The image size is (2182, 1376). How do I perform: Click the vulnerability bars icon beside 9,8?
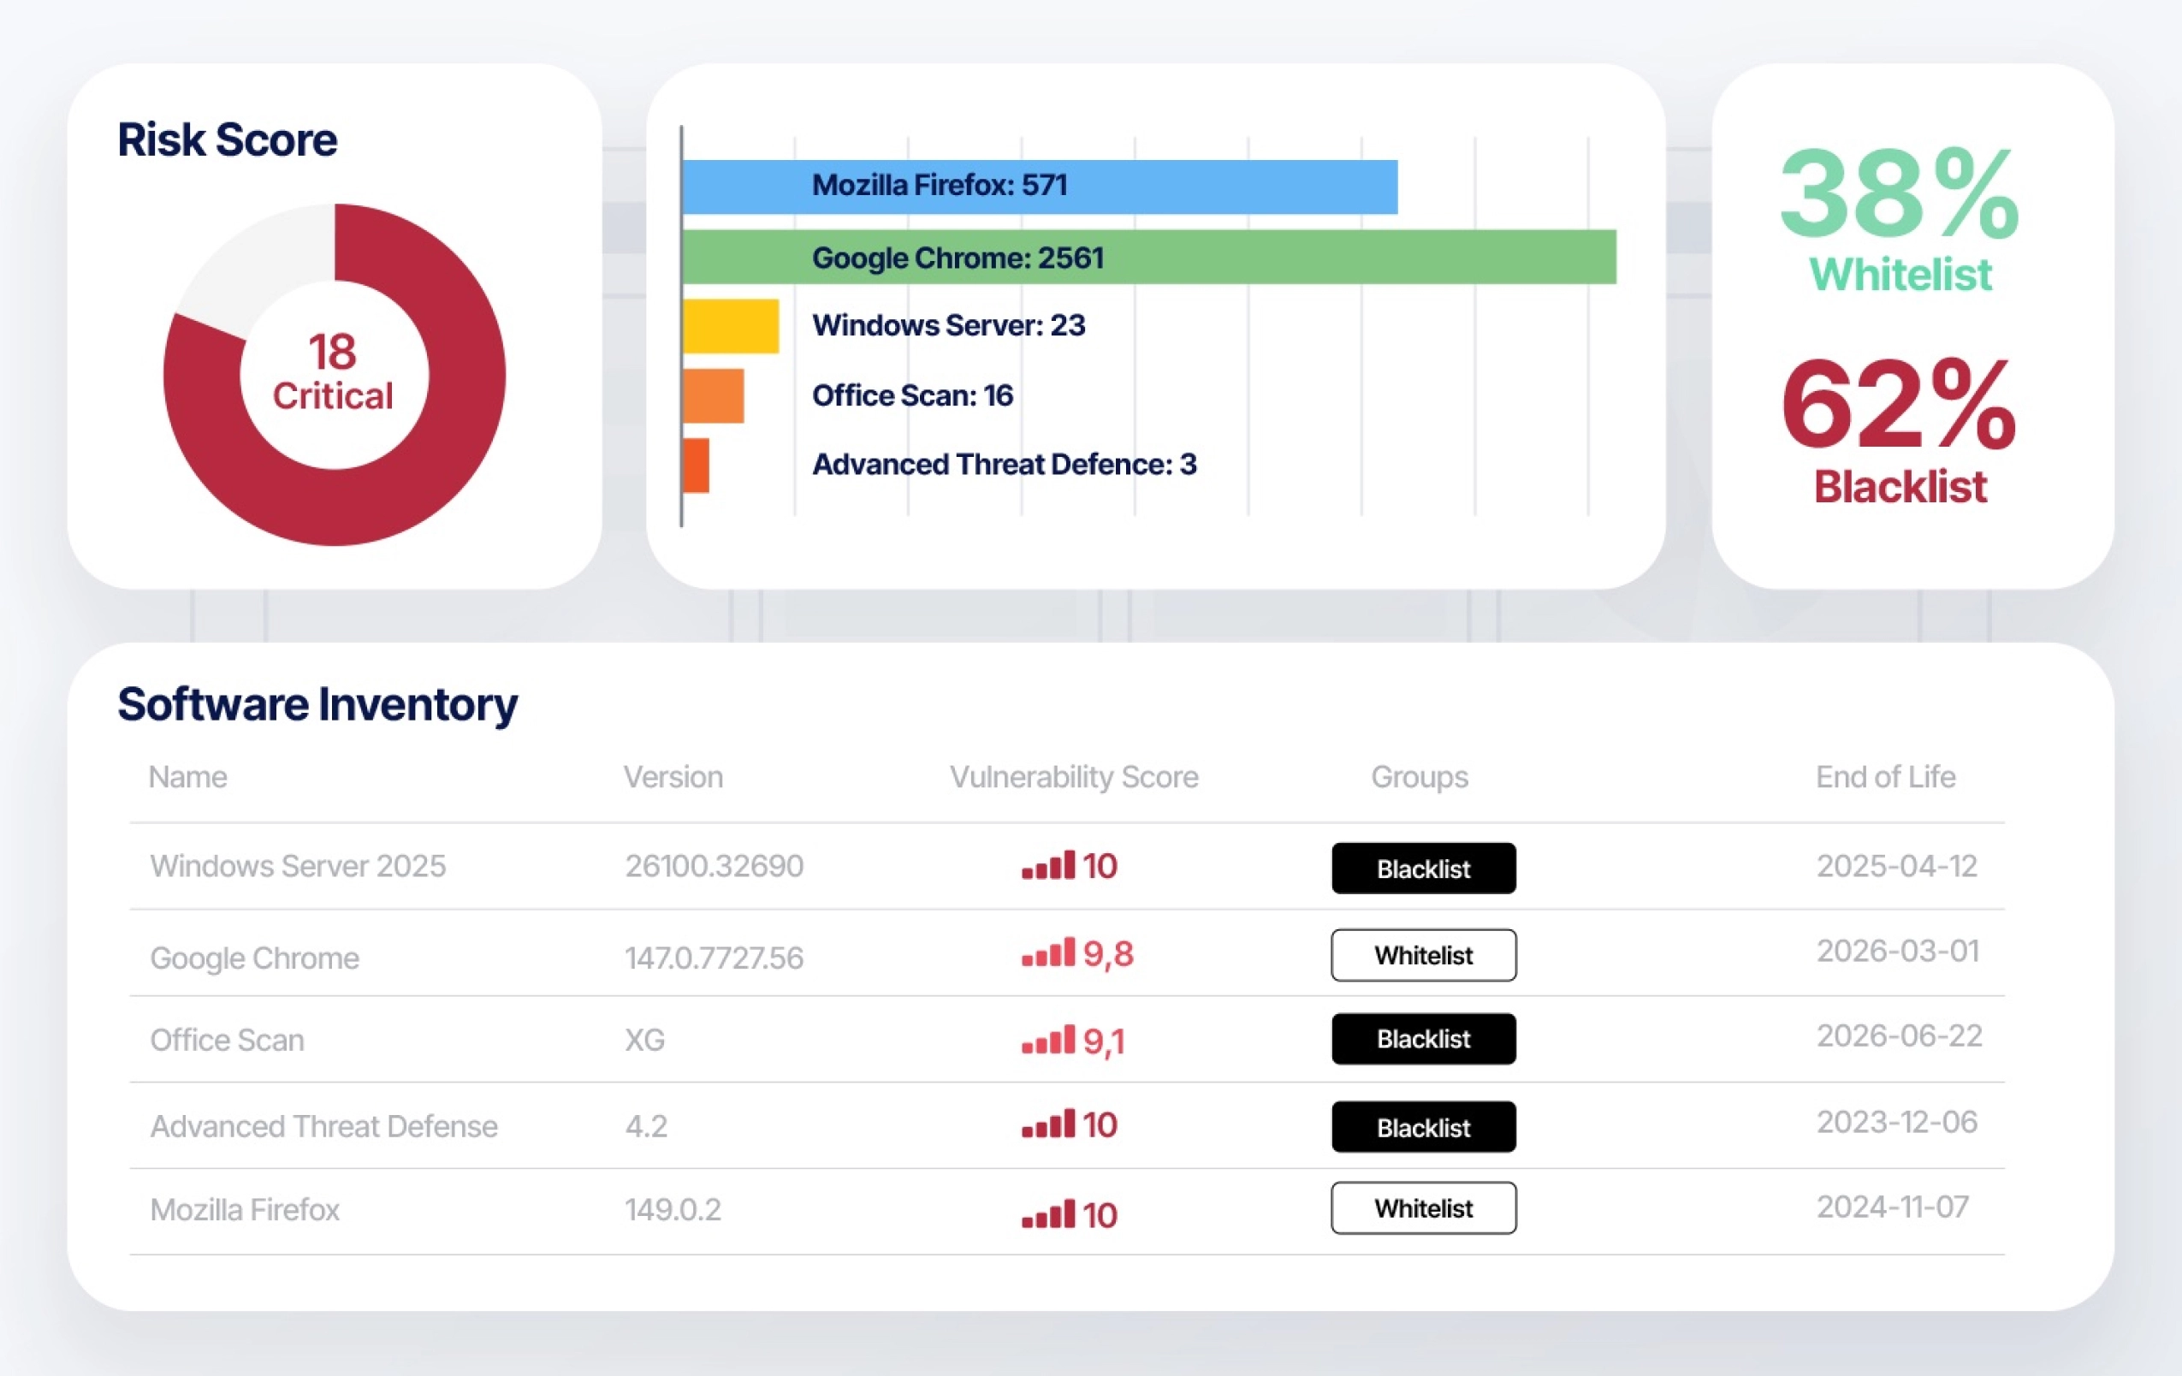(1047, 952)
